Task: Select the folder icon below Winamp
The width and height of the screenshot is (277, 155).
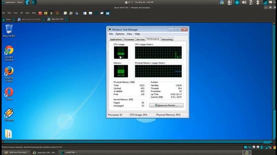Action: tap(8, 134)
